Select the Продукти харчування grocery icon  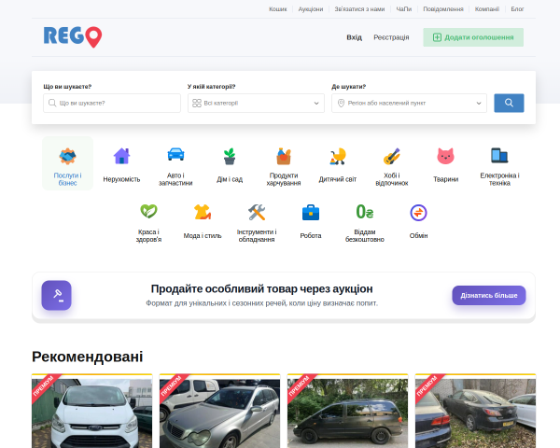284,156
